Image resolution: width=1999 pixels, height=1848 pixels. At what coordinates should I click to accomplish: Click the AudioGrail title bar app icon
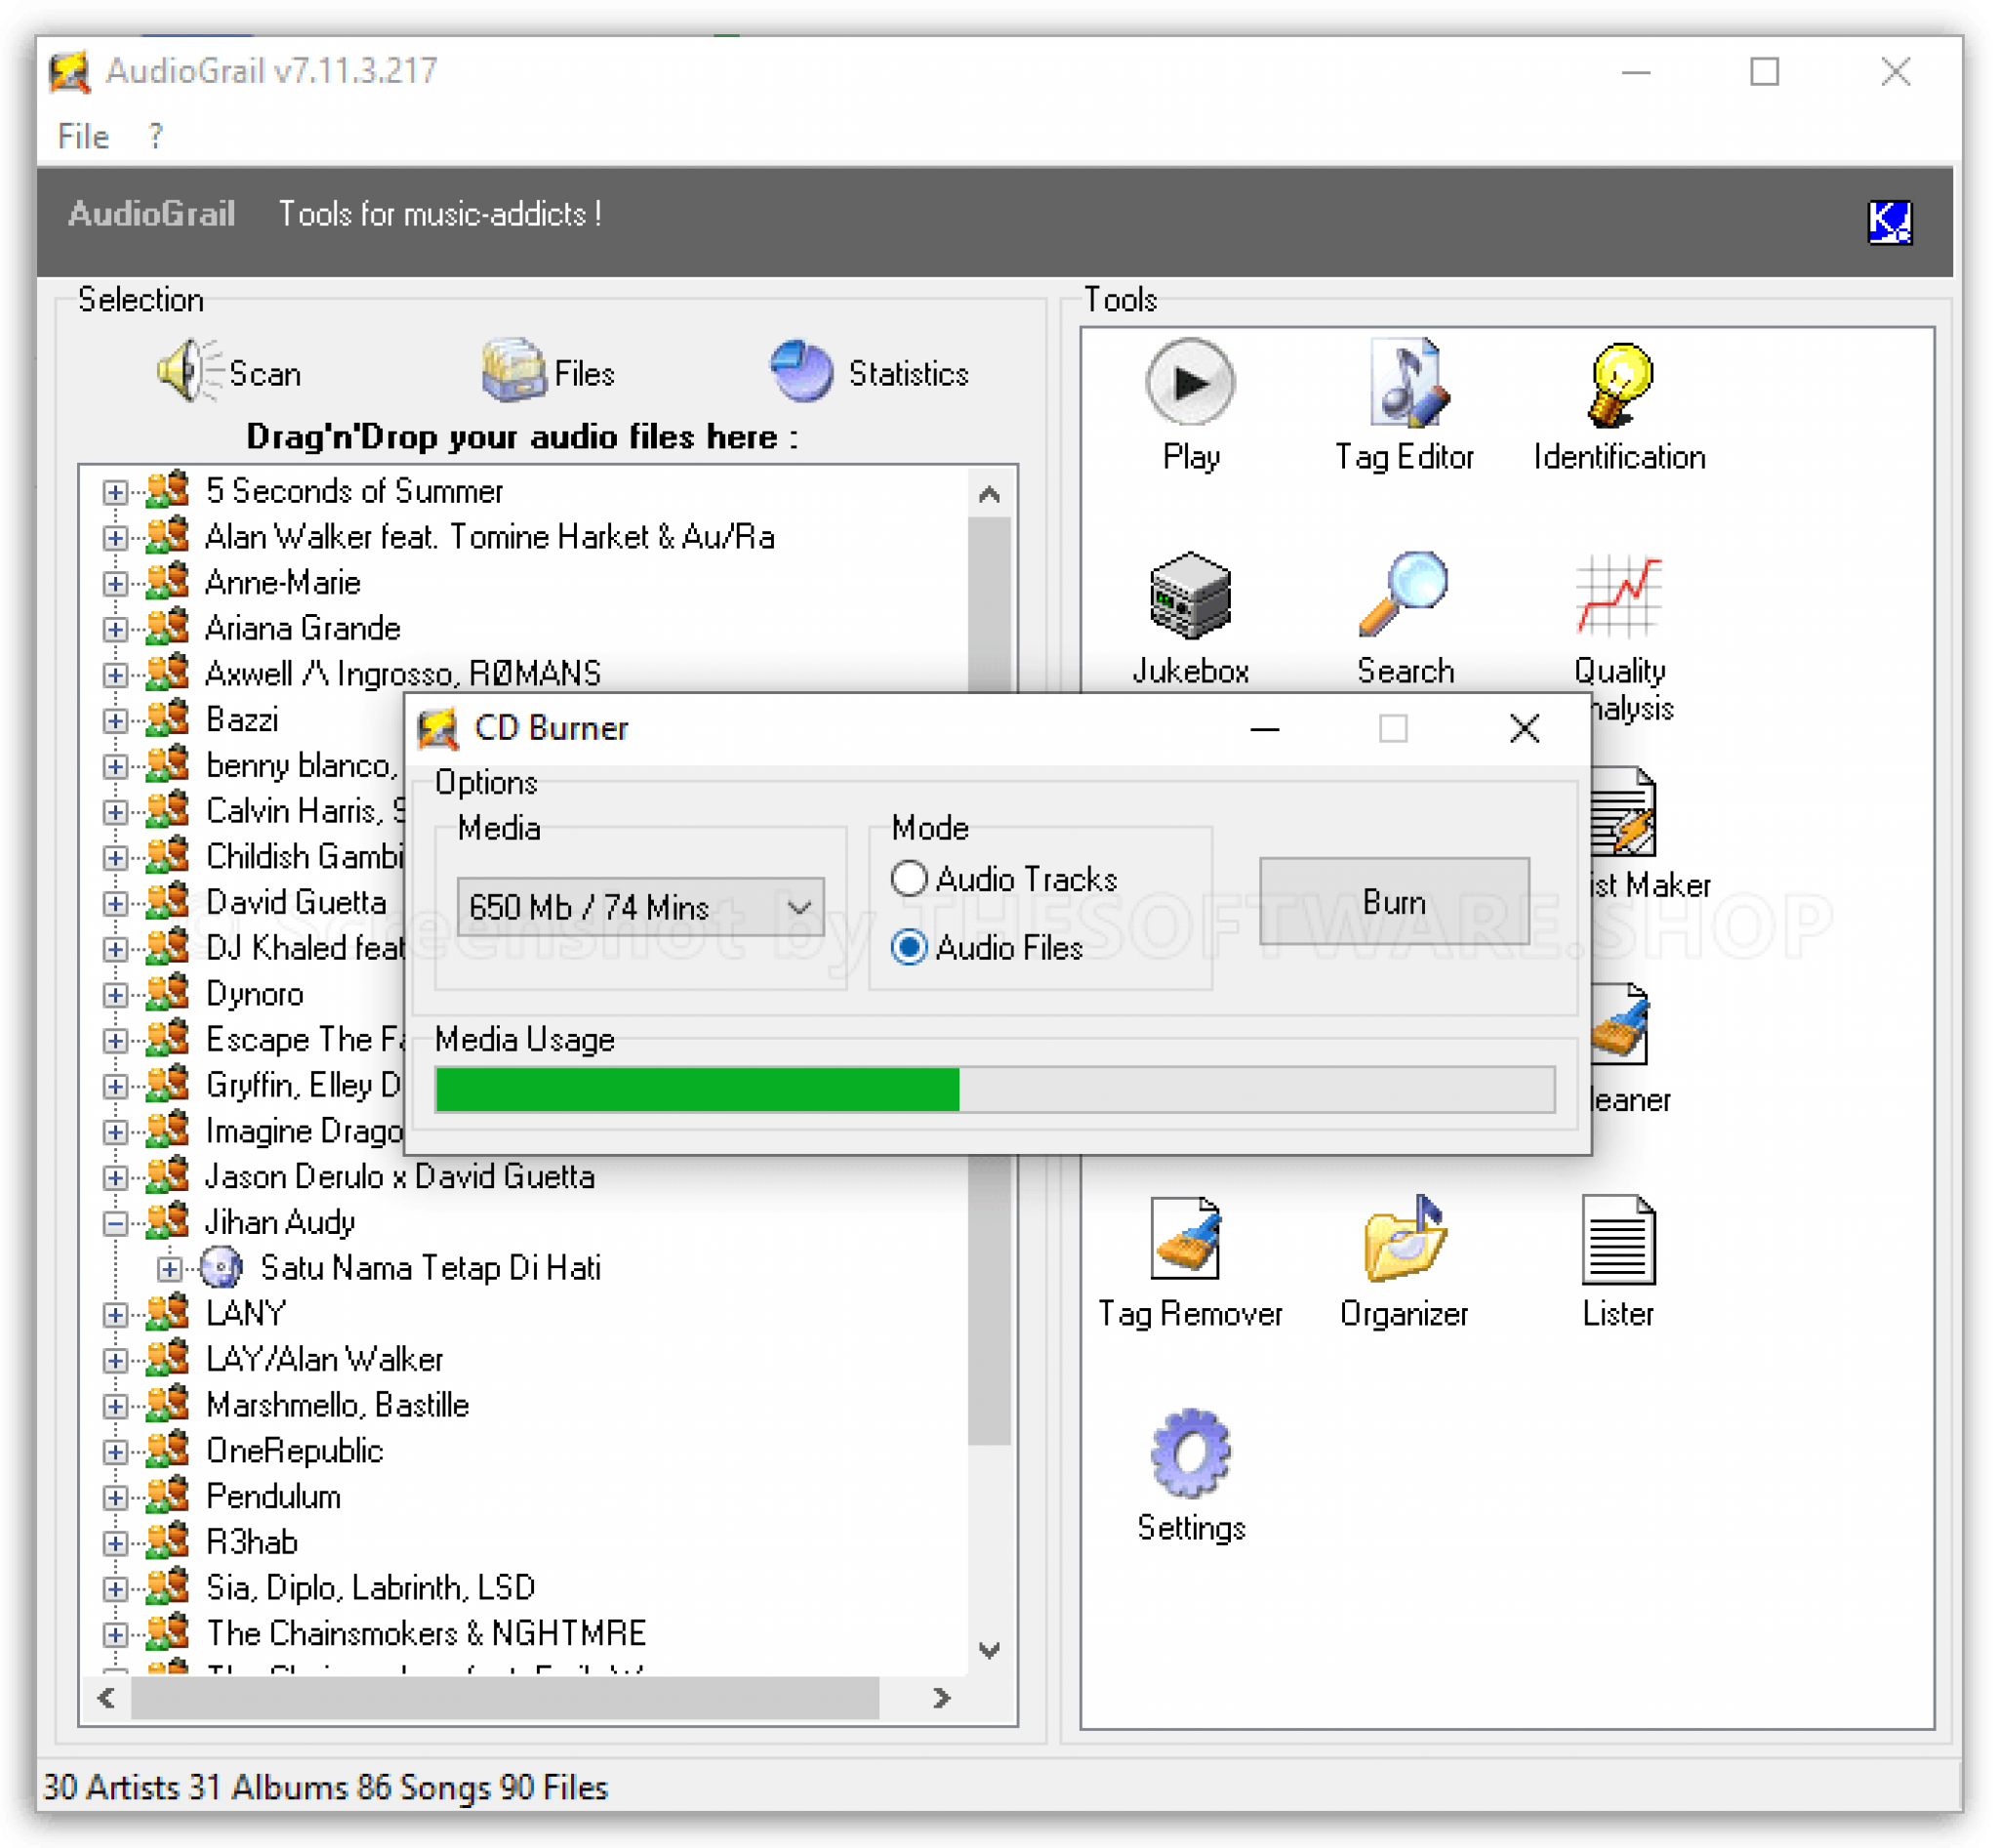click(70, 72)
